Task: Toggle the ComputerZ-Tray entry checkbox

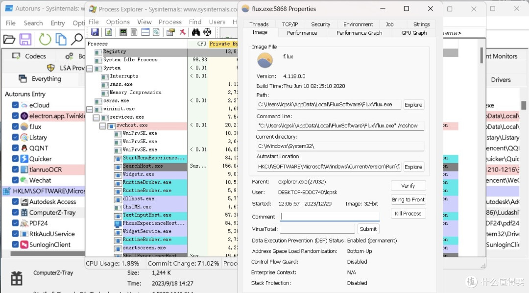Action: (x=15, y=212)
